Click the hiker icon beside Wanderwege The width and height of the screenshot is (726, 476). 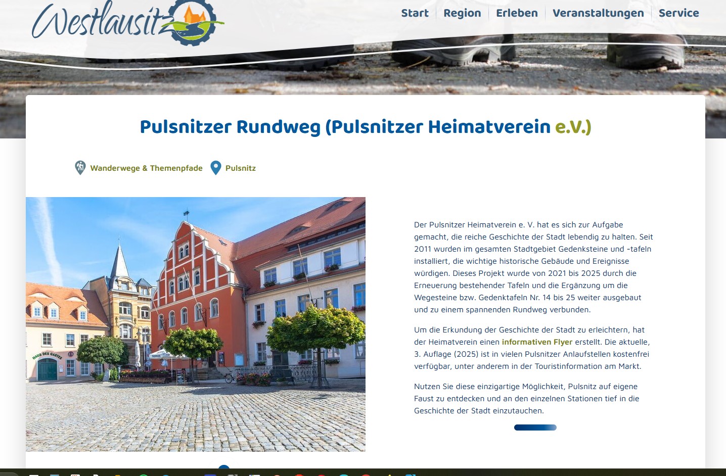tap(80, 168)
